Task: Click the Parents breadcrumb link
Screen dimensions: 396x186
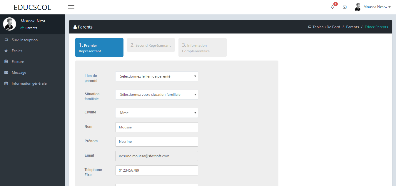Action: point(352,27)
